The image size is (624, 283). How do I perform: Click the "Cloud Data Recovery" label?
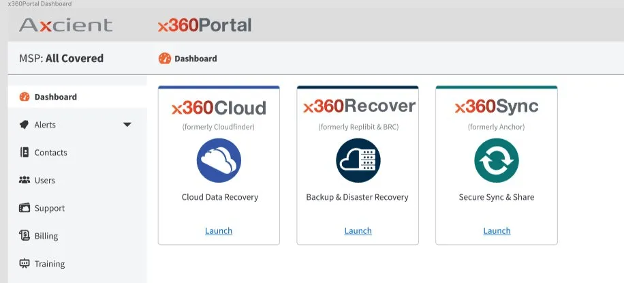219,197
